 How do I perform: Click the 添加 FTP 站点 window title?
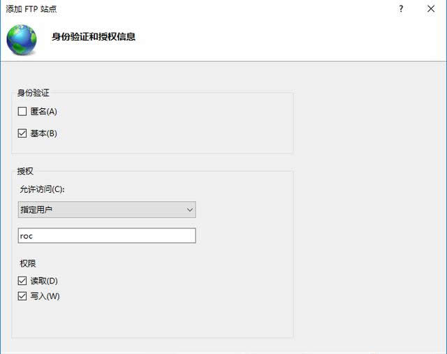[31, 9]
